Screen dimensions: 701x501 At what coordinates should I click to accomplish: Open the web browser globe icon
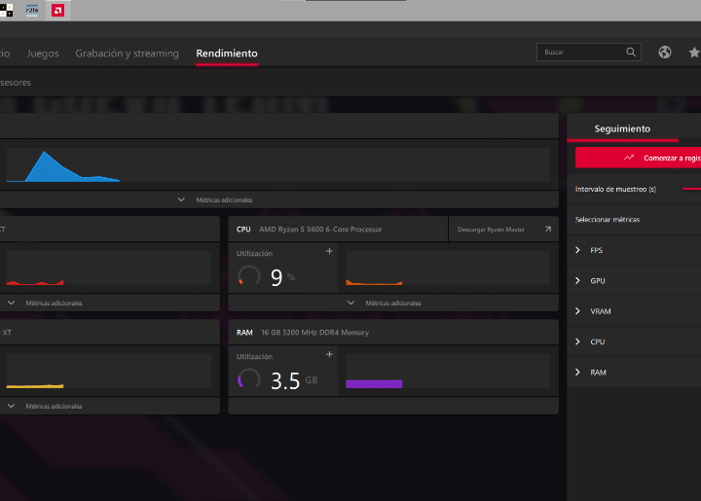[x=665, y=53]
